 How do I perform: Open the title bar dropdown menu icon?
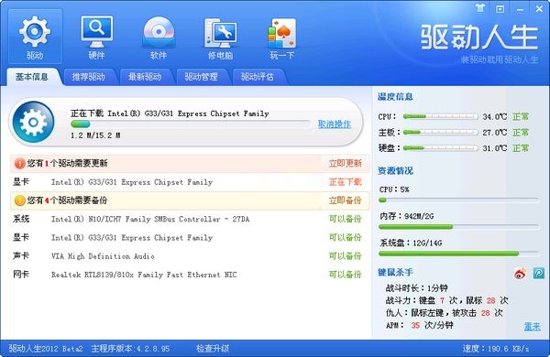tap(500, 9)
